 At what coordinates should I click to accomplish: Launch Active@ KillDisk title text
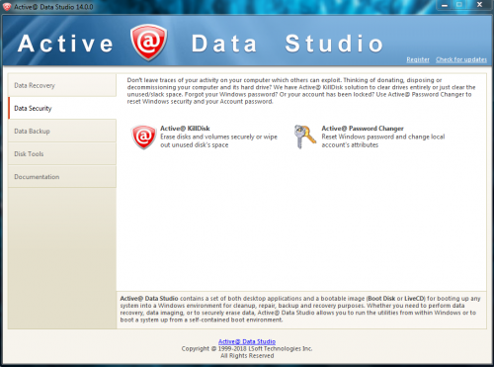tap(185, 129)
